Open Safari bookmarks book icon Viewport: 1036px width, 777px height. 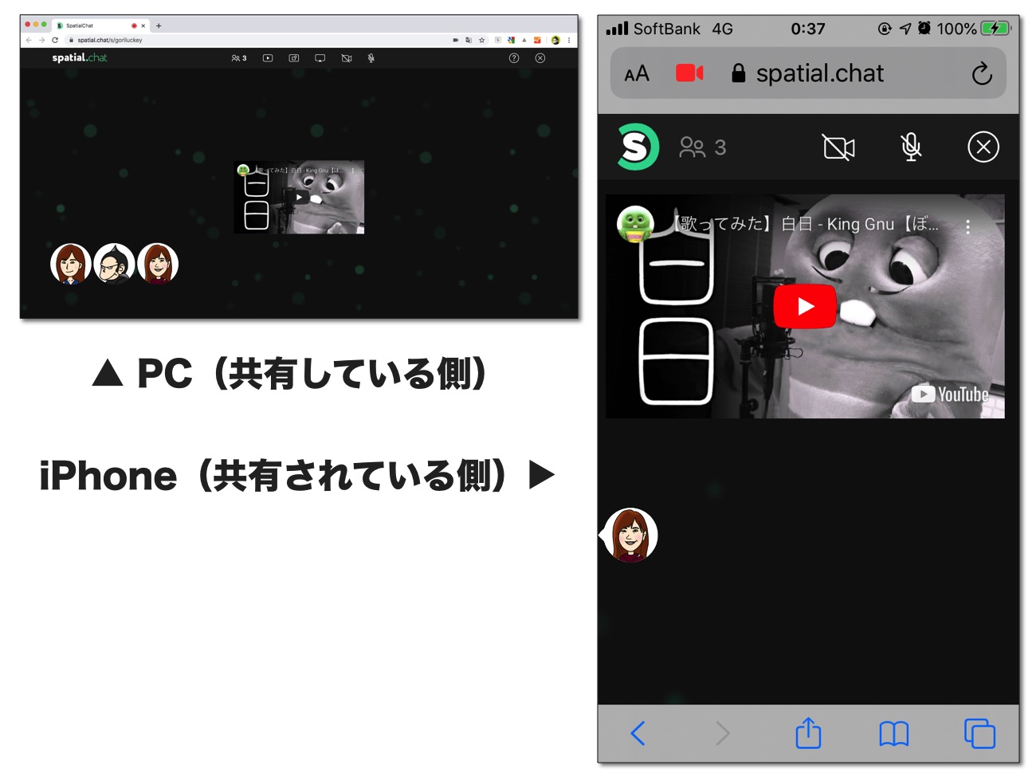pyautogui.click(x=893, y=733)
